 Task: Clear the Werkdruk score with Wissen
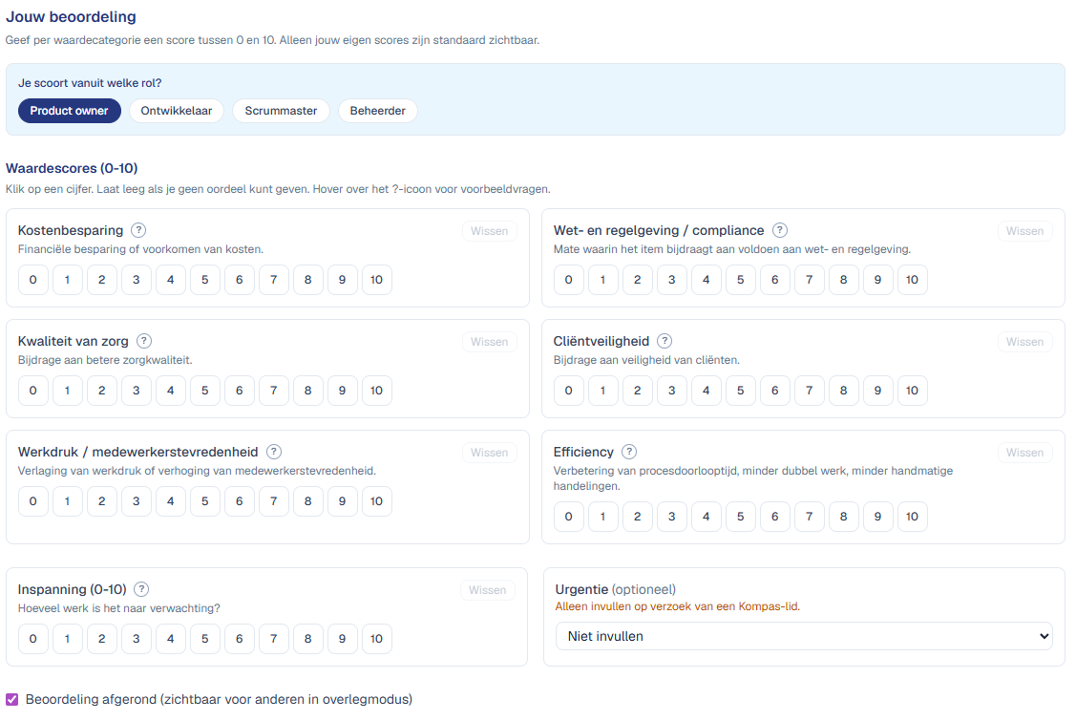click(x=489, y=453)
